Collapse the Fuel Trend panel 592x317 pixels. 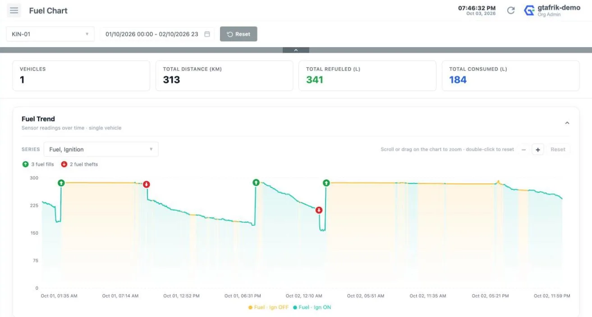coord(567,123)
